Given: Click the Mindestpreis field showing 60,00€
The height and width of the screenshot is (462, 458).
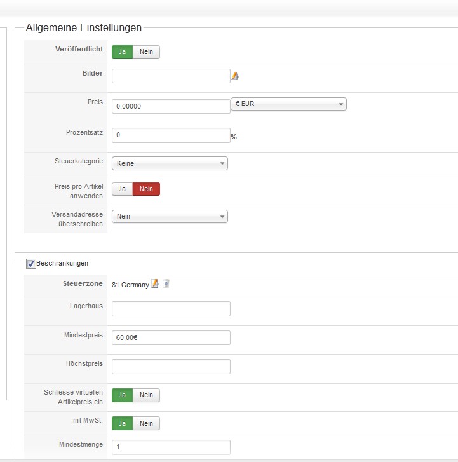Looking at the screenshot, I should pyautogui.click(x=171, y=337).
